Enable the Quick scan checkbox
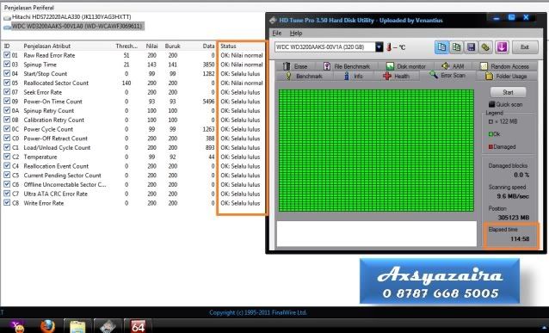This screenshot has width=549, height=333. tap(492, 104)
